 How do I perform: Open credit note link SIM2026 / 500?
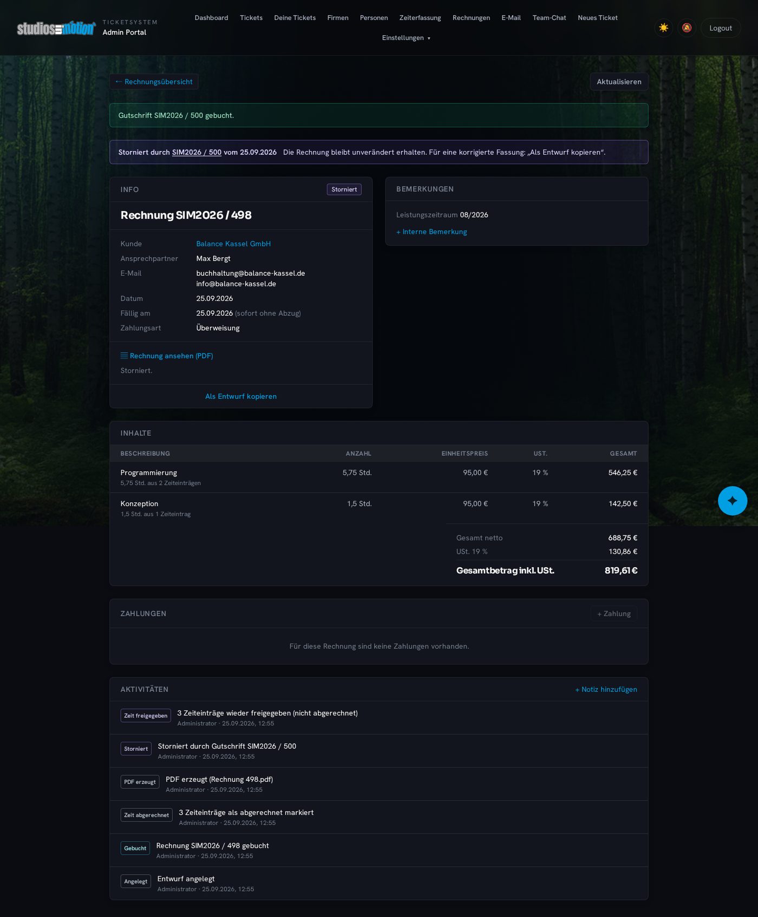(x=197, y=152)
